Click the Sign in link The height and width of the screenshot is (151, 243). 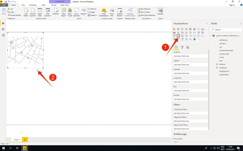(232, 5)
